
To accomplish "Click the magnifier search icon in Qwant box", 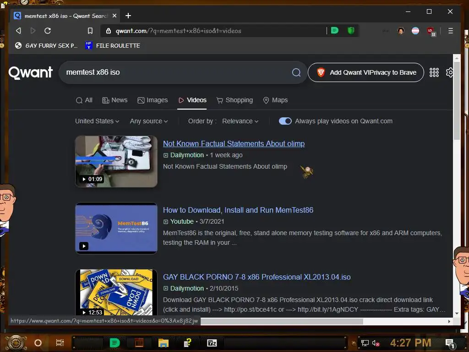I will 296,72.
